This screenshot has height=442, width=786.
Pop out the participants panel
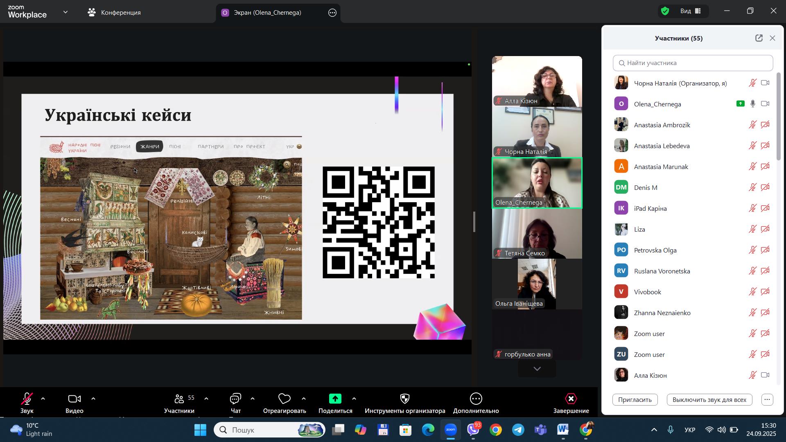(759, 38)
